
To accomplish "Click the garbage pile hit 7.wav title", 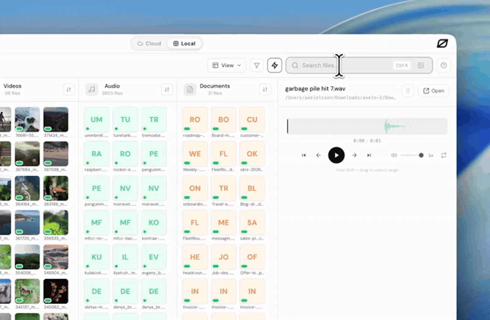I will tap(315, 89).
